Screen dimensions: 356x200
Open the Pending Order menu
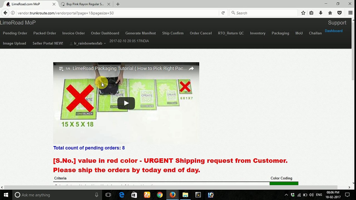click(x=15, y=33)
